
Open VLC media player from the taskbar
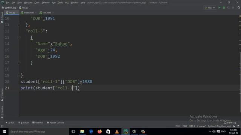pyautogui.click(x=117, y=132)
